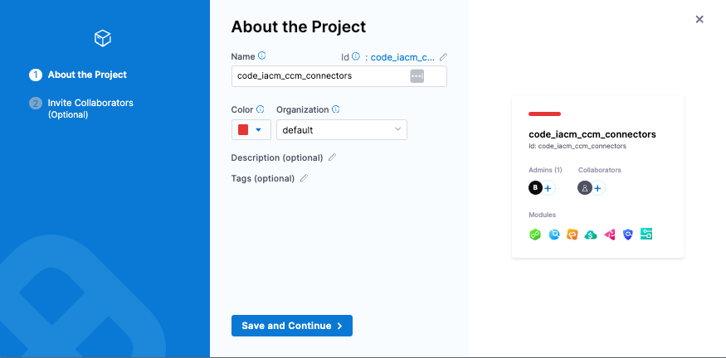Click Save and Continue button
726x358 pixels.
click(291, 326)
